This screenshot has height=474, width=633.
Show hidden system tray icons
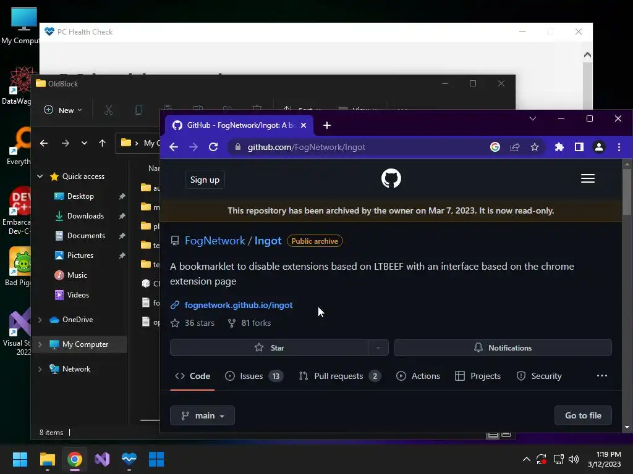527,459
